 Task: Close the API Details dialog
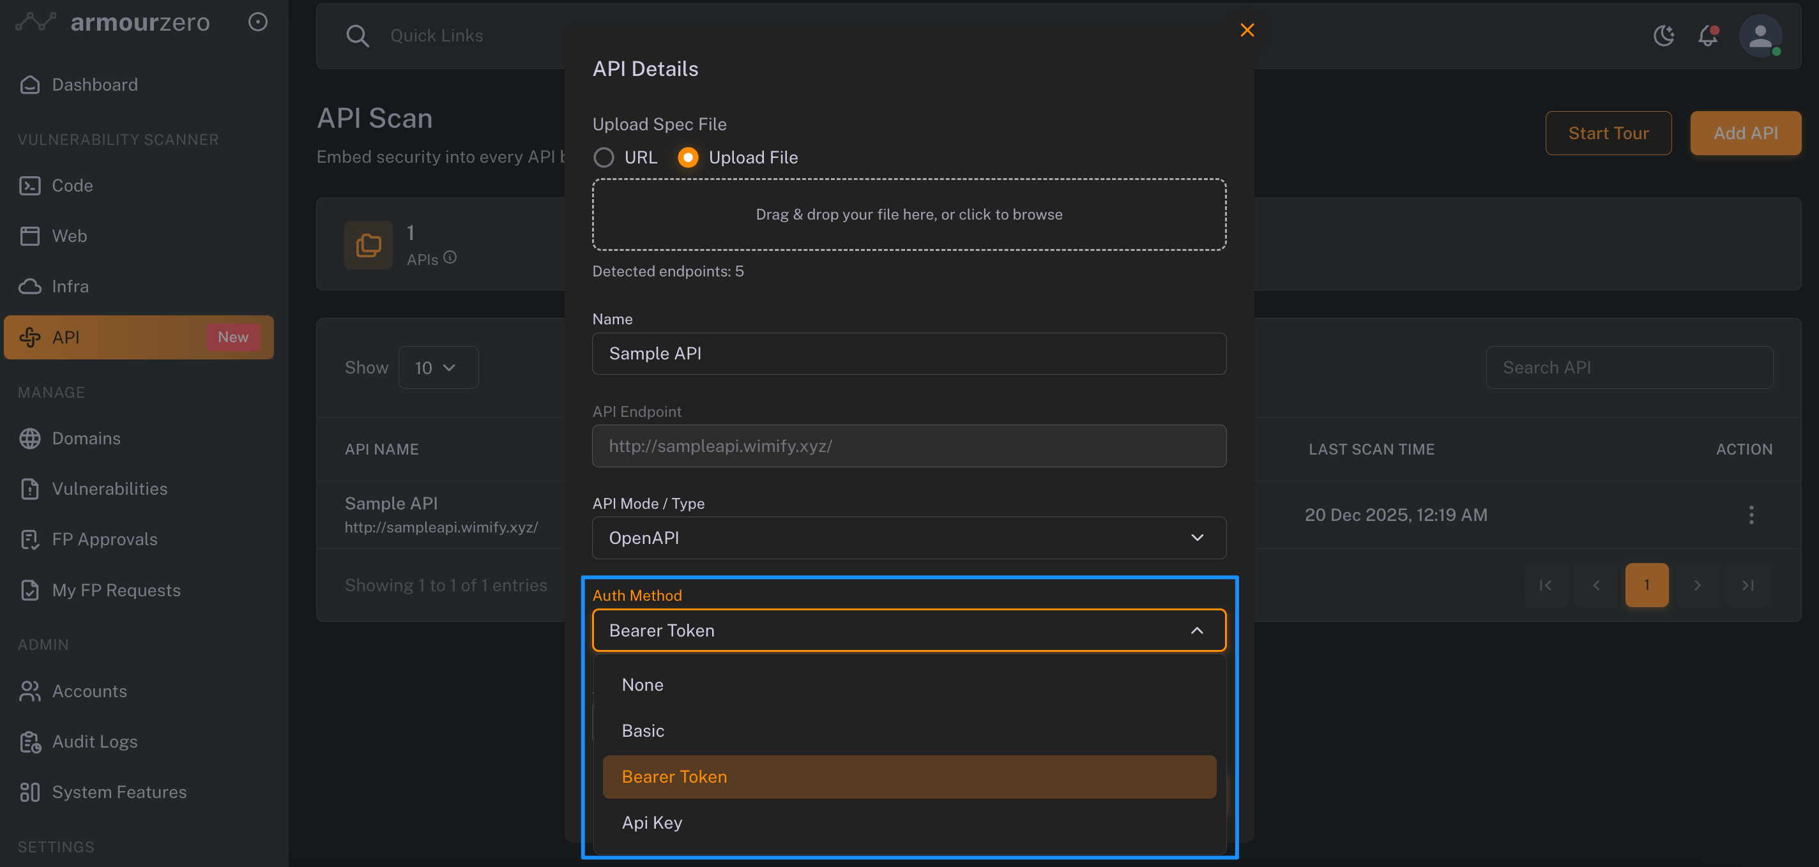[x=1247, y=29]
